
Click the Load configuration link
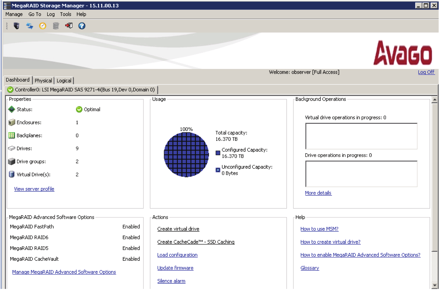pyautogui.click(x=177, y=255)
